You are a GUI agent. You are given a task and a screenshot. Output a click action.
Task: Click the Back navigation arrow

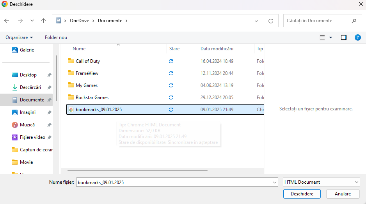coord(7,21)
